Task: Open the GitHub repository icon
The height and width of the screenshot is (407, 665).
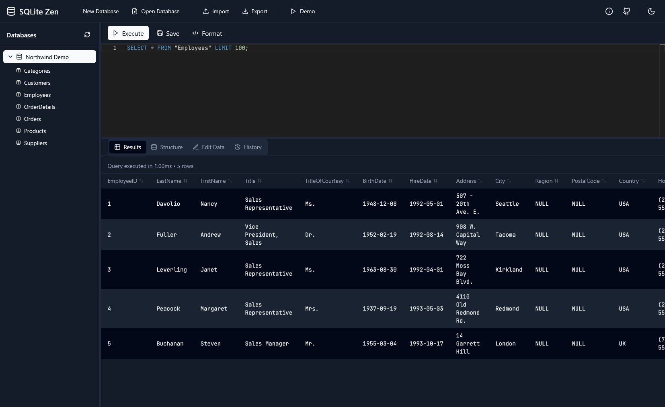Action: pyautogui.click(x=626, y=11)
